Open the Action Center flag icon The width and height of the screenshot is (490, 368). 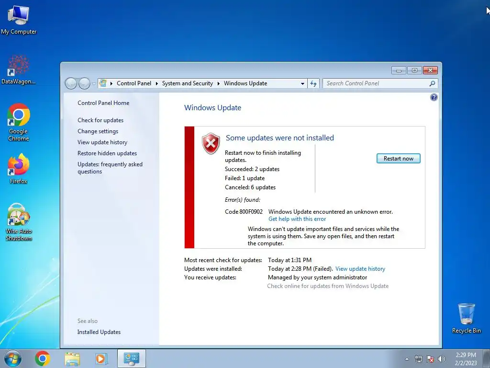pos(430,359)
